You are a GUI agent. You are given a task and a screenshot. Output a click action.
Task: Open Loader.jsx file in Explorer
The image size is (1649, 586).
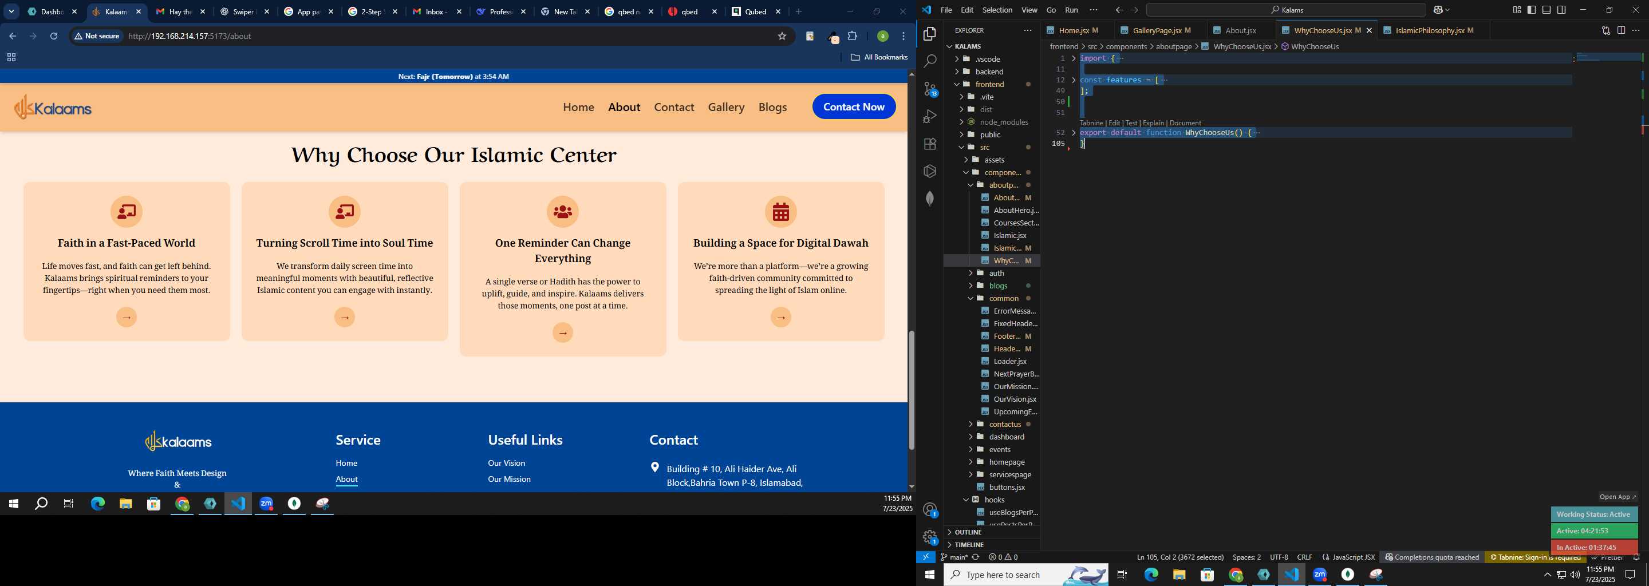tap(1009, 362)
